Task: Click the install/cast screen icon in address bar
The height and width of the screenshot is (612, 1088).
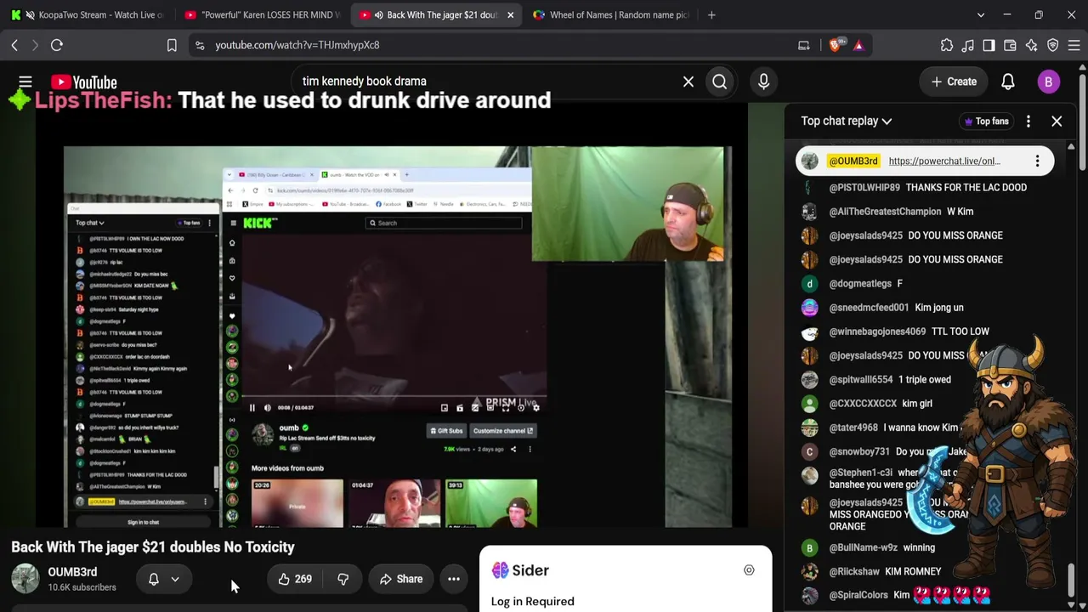Action: click(803, 45)
